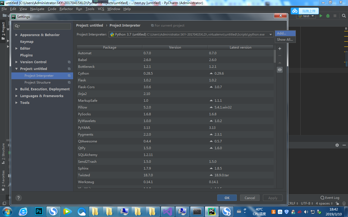This screenshot has height=217, width=348.
Task: Open the VCS menu
Action: click(101, 9)
